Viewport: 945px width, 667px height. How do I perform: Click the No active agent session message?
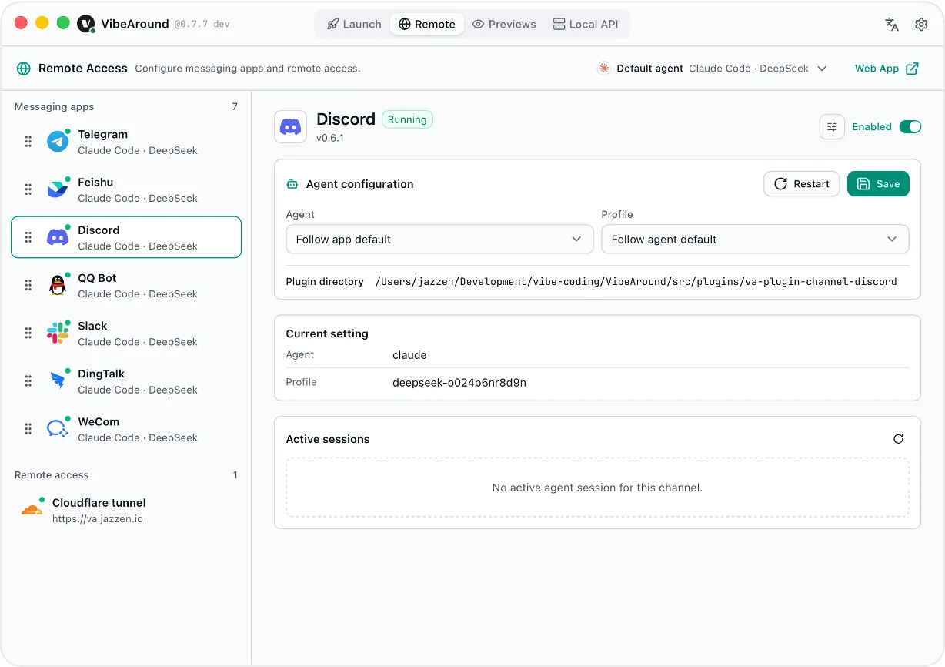597,488
